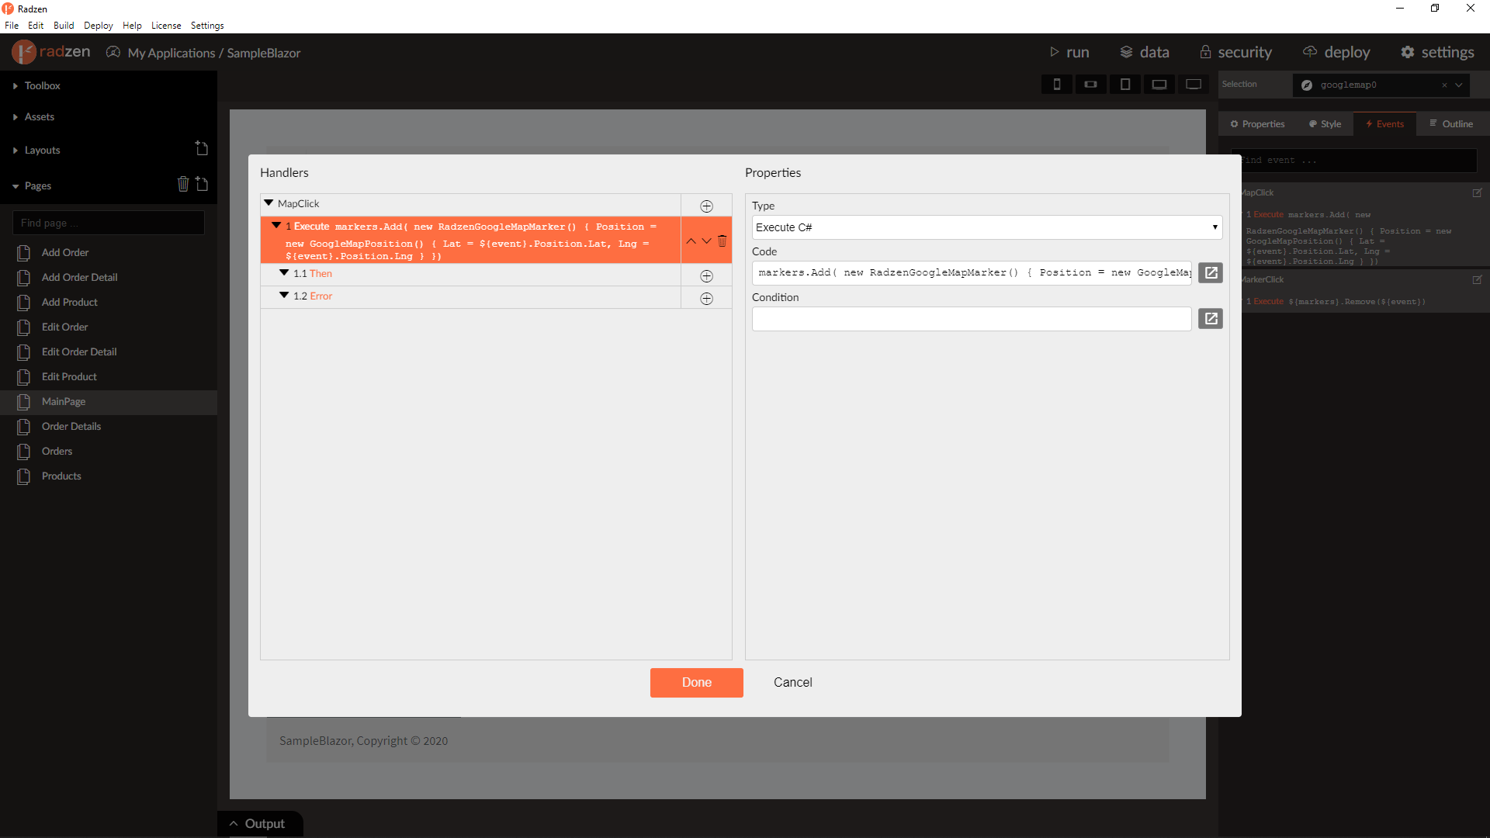Edit the MarkerClick event in Events panel
Viewport: 1490px width, 838px height.
(1477, 279)
